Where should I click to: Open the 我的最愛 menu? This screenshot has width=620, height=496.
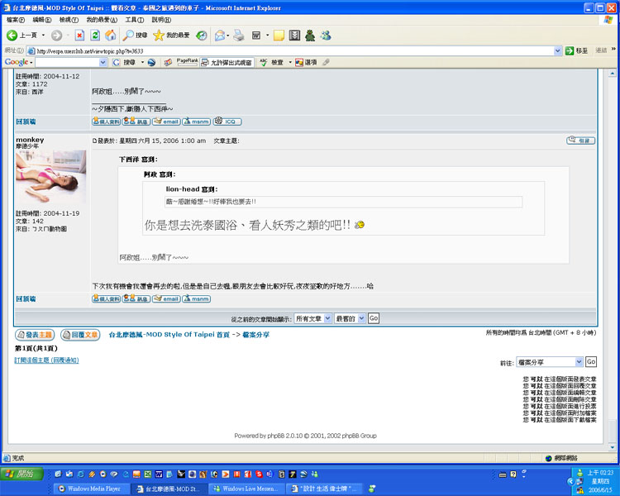[102, 19]
